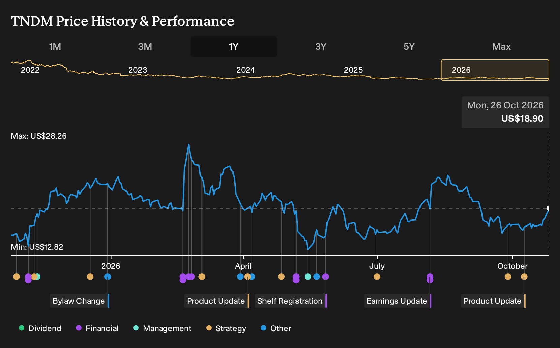
Task: Click the highlighted 2026 range selector box
Action: point(495,70)
